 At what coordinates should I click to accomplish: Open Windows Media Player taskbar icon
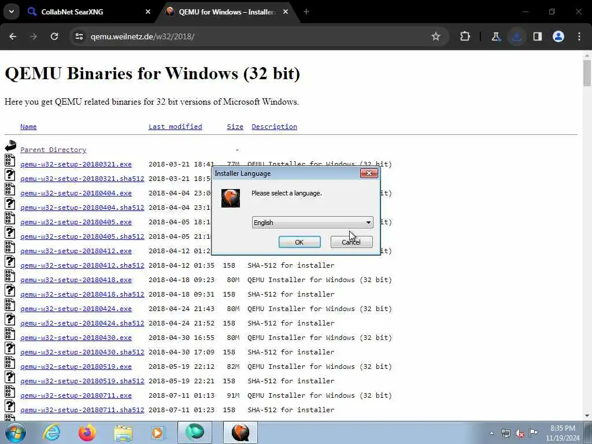(158, 432)
